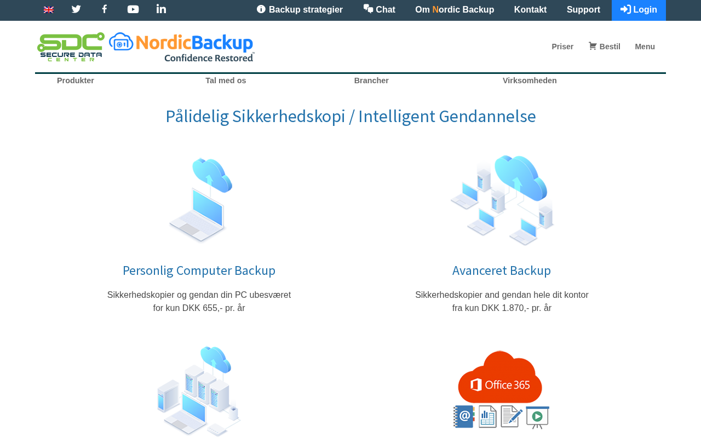Go to Bestil with cart icon

pyautogui.click(x=604, y=47)
